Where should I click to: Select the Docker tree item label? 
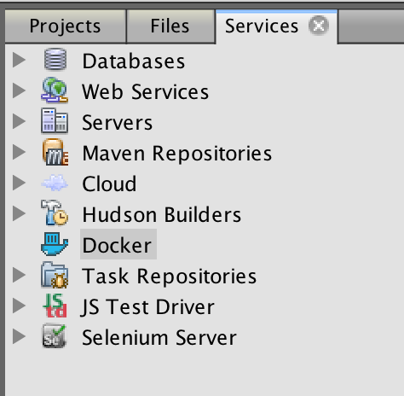click(118, 245)
